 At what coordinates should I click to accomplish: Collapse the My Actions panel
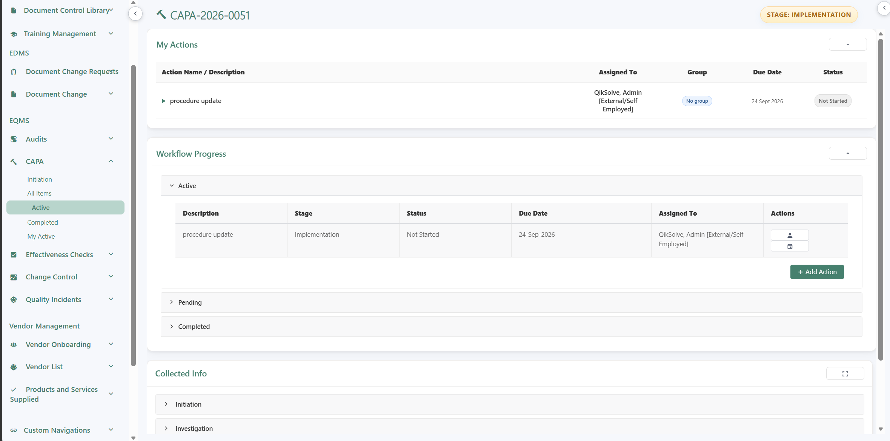847,45
